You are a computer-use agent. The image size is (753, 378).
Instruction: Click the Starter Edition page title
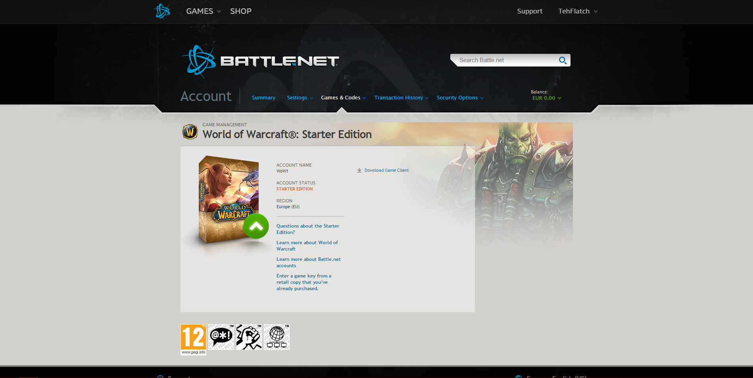tap(287, 135)
